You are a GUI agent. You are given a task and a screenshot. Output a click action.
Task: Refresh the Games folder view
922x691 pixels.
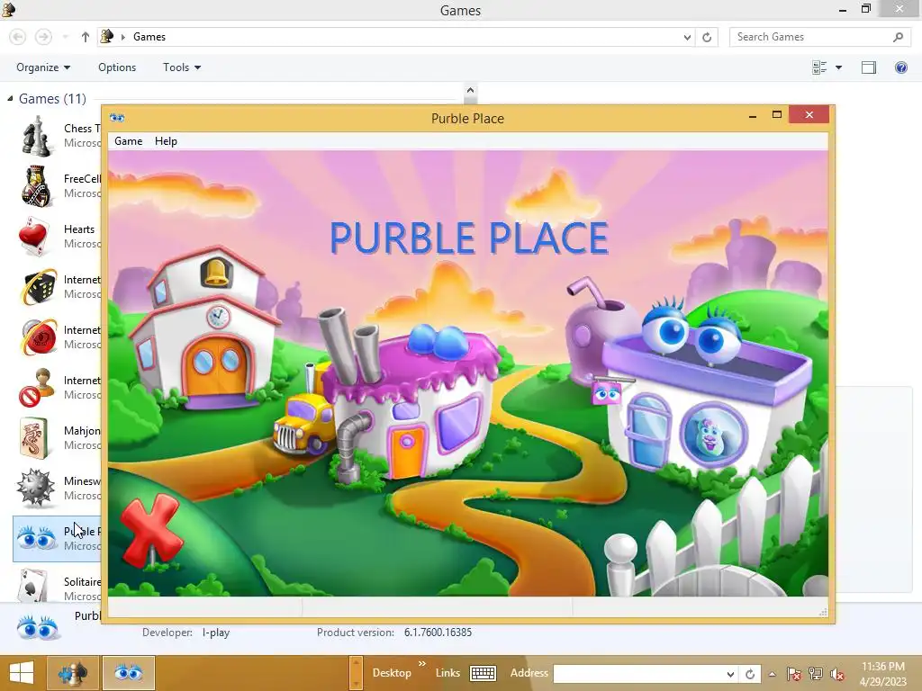click(707, 37)
